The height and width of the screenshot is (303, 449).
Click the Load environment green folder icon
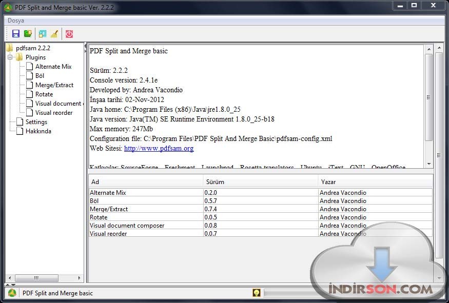[28, 34]
